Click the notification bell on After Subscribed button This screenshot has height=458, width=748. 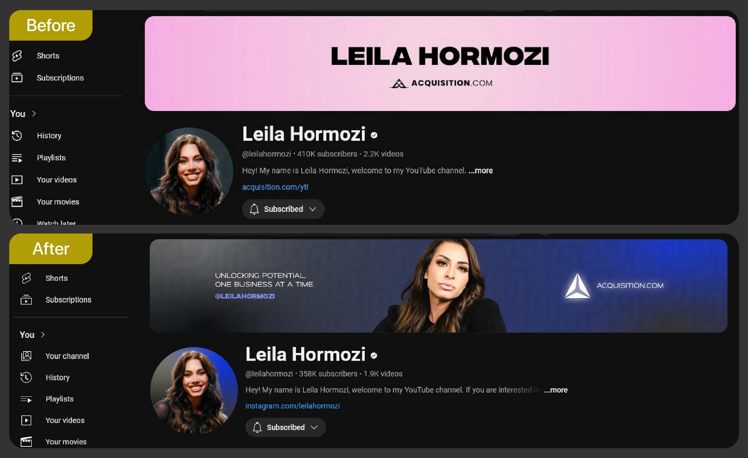point(257,427)
